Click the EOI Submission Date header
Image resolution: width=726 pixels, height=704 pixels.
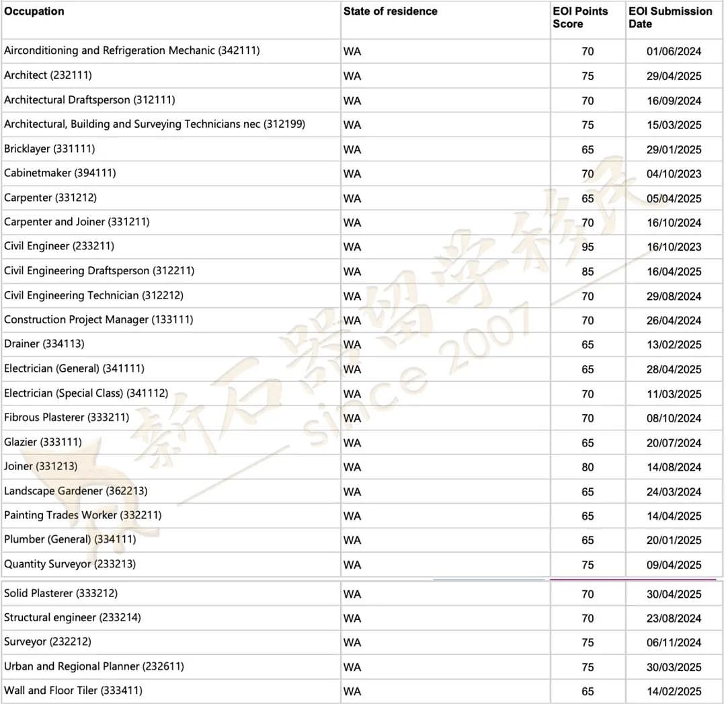tap(670, 17)
